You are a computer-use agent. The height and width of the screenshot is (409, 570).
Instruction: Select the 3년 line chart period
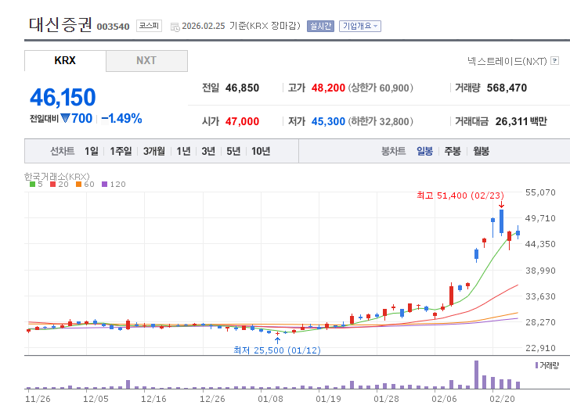pyautogui.click(x=208, y=151)
